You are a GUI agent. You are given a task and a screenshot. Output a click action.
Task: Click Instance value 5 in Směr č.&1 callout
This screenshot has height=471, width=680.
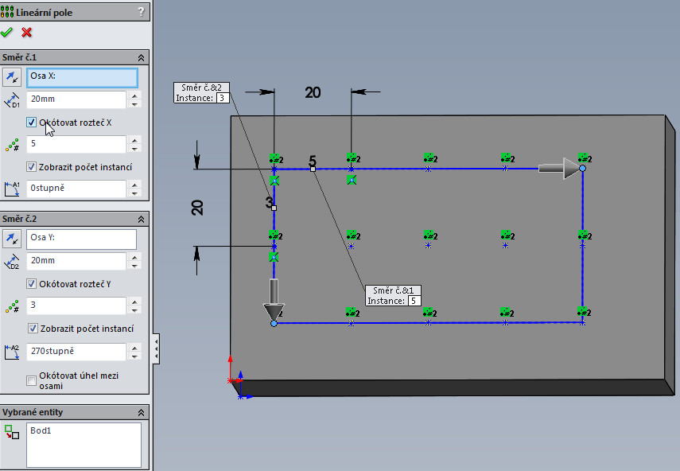[x=414, y=301]
